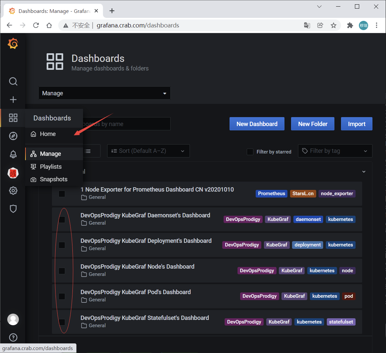Collapse the General folder chevron
Image resolution: width=386 pixels, height=353 pixels.
point(364,172)
